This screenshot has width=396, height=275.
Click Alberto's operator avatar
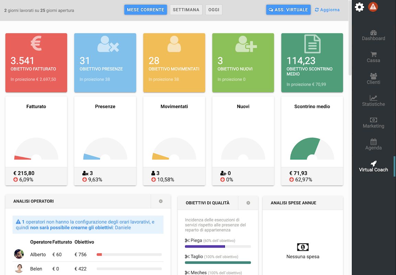pos(19,254)
